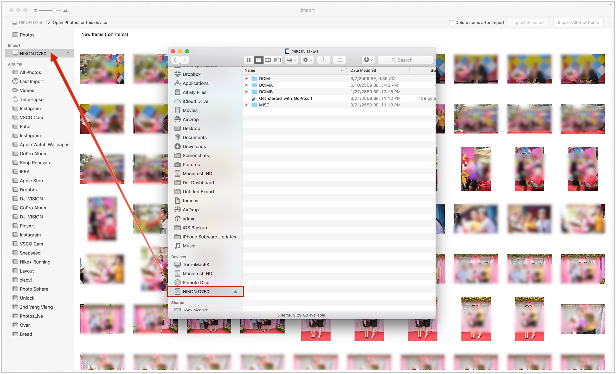
Task: Open admin home folder in Finder sidebar
Action: (189, 219)
